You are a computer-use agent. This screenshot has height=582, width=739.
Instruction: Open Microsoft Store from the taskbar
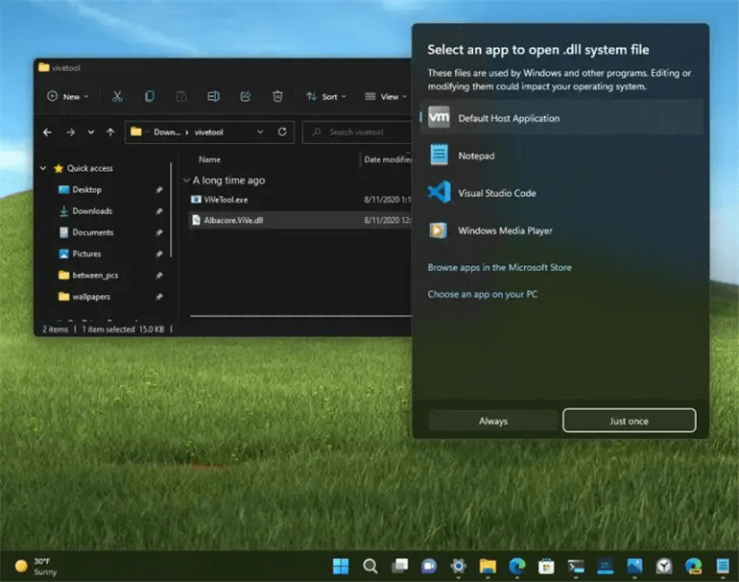(546, 566)
